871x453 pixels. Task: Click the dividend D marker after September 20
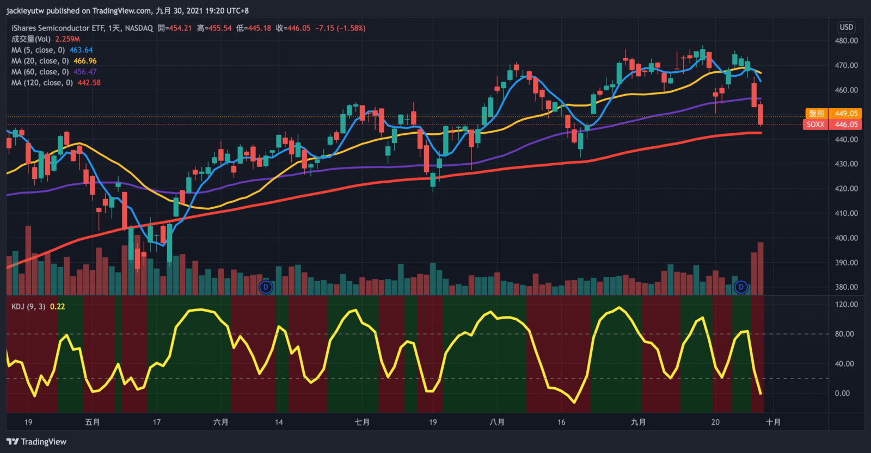pyautogui.click(x=741, y=287)
